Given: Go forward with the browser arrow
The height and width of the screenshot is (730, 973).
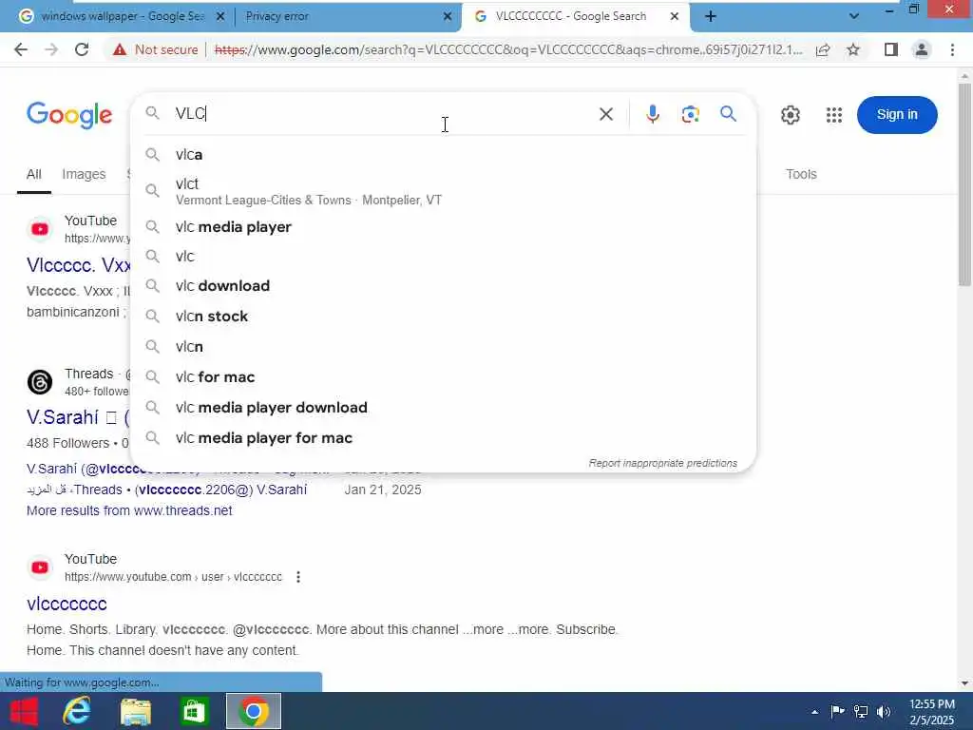Looking at the screenshot, I should 51,49.
